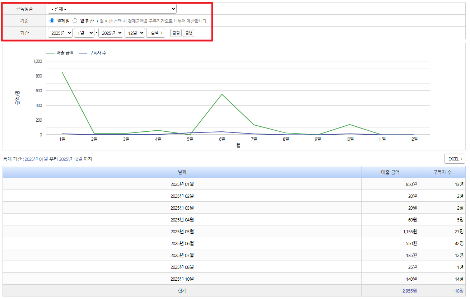Image resolution: width=470 pixels, height=299 pixels.
Task: Export data with the EXCEL button
Action: 455,159
